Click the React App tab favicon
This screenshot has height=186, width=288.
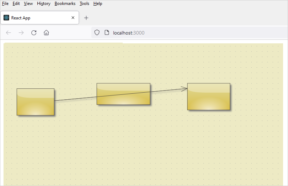tap(6, 18)
